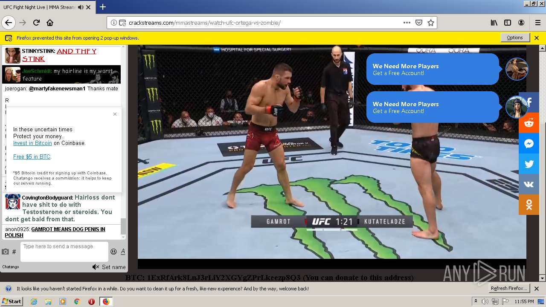Follow the Invest in Bitcoin link
546x307 pixels.
tap(32, 143)
